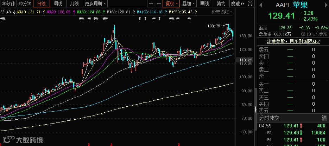Select the 月线 monthly chart tab
329x146 pixels.
pos(75,4)
